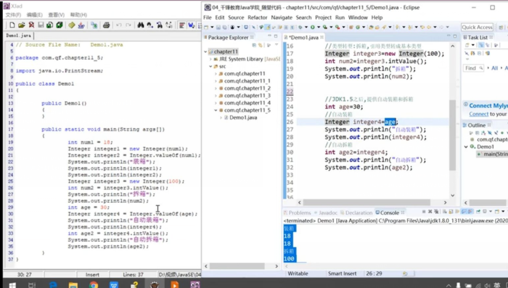Open the Eclipse File menu

[x=207, y=18]
